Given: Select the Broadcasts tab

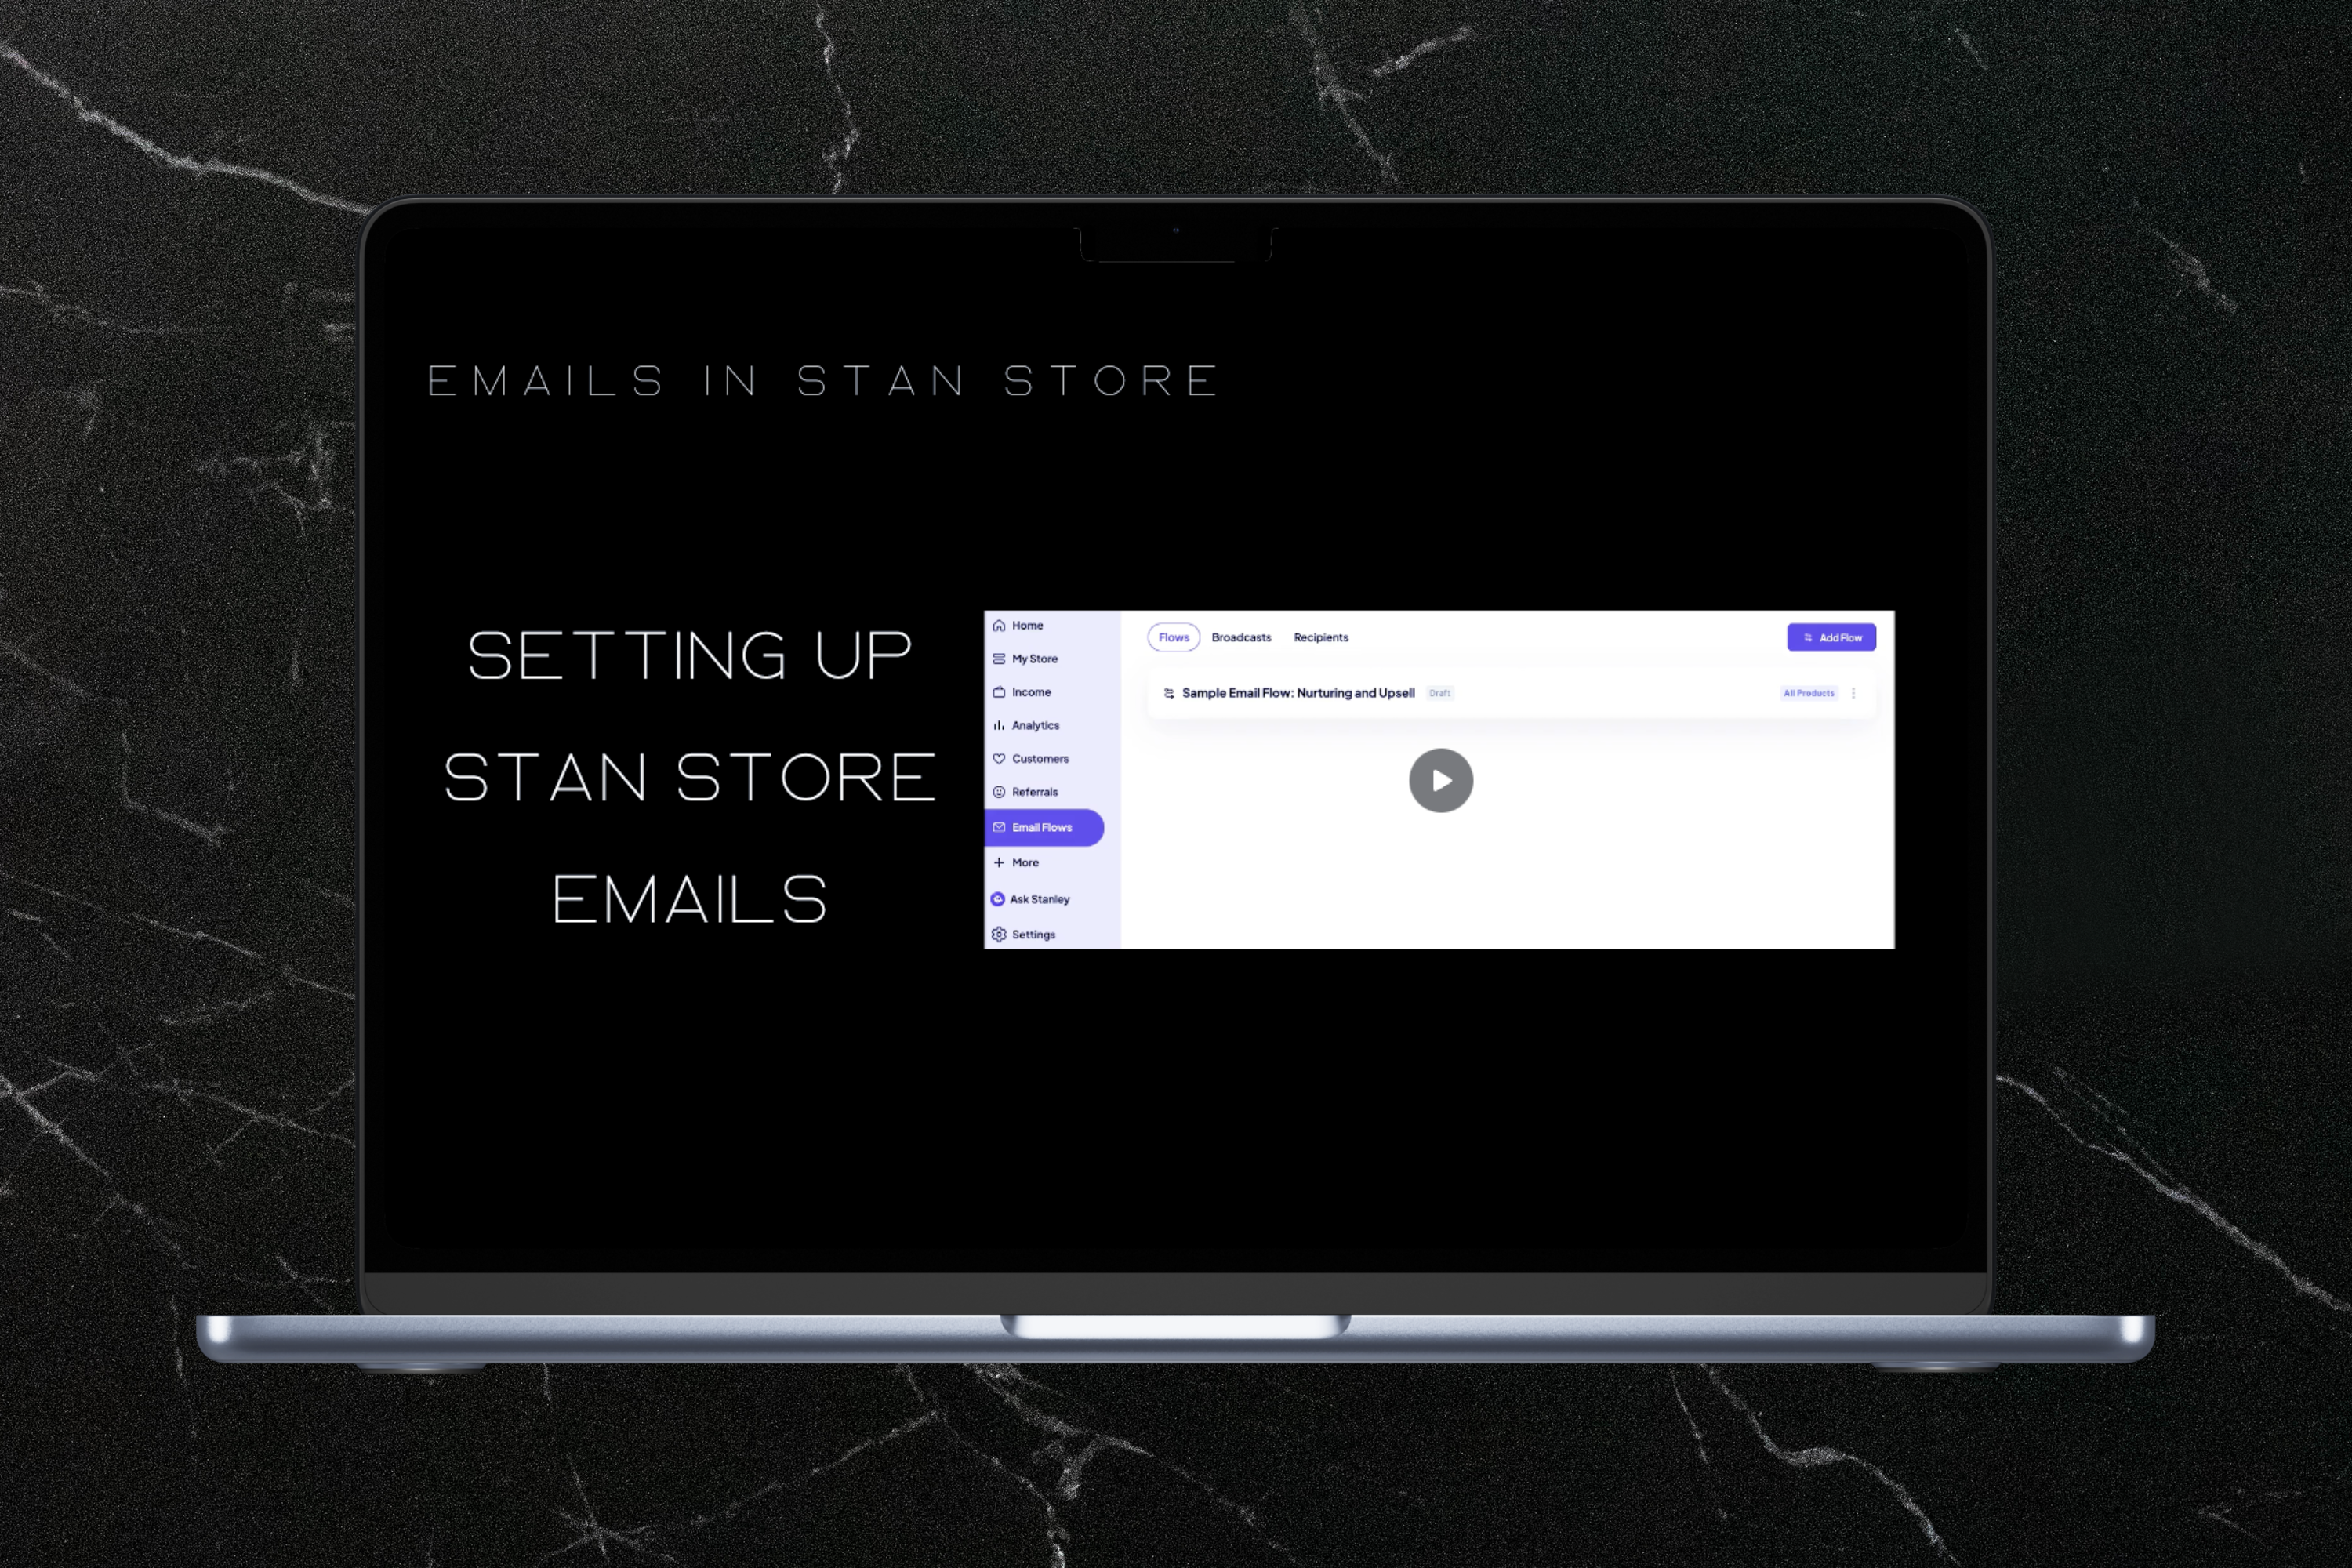Looking at the screenshot, I should (1243, 637).
